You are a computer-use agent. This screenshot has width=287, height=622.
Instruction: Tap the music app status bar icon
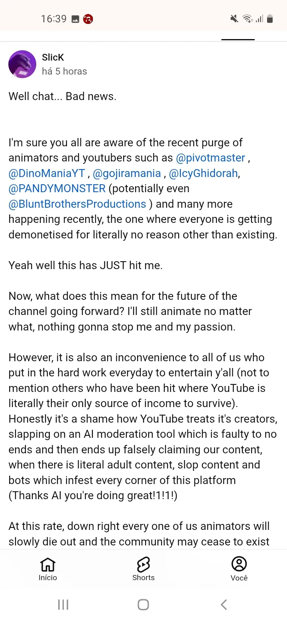point(88,19)
